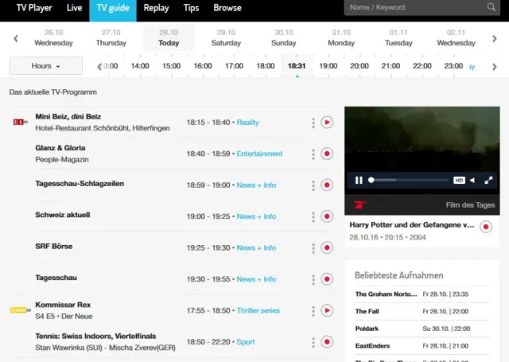The width and height of the screenshot is (509, 362).
Task: Open options menu for SRF Börse
Action: (313, 248)
